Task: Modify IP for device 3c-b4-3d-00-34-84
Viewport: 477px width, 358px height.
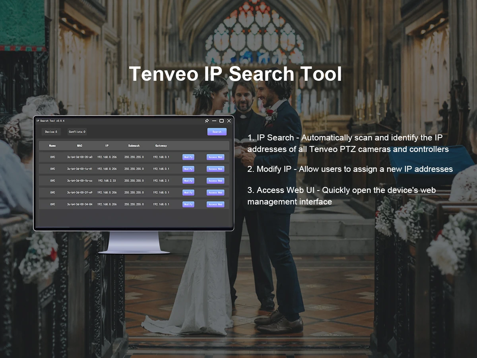Action: point(188,204)
